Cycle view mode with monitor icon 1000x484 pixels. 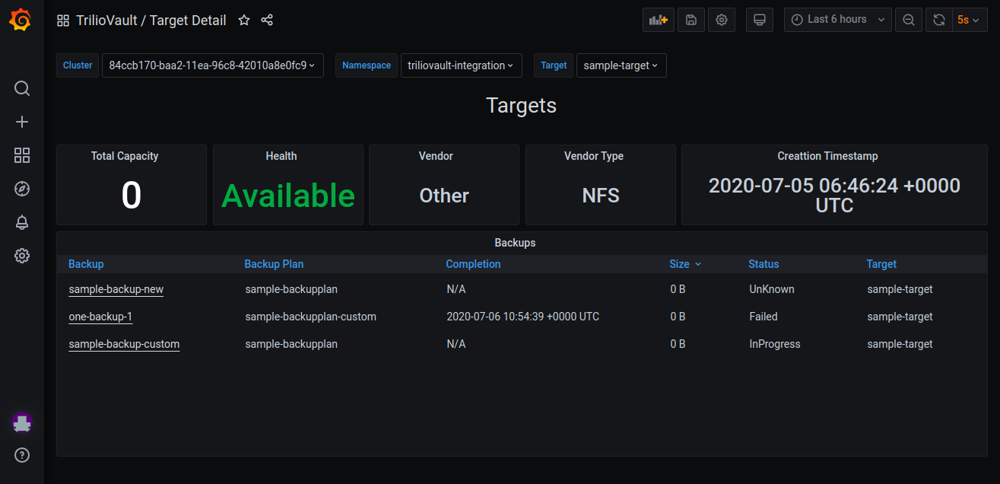pos(759,20)
